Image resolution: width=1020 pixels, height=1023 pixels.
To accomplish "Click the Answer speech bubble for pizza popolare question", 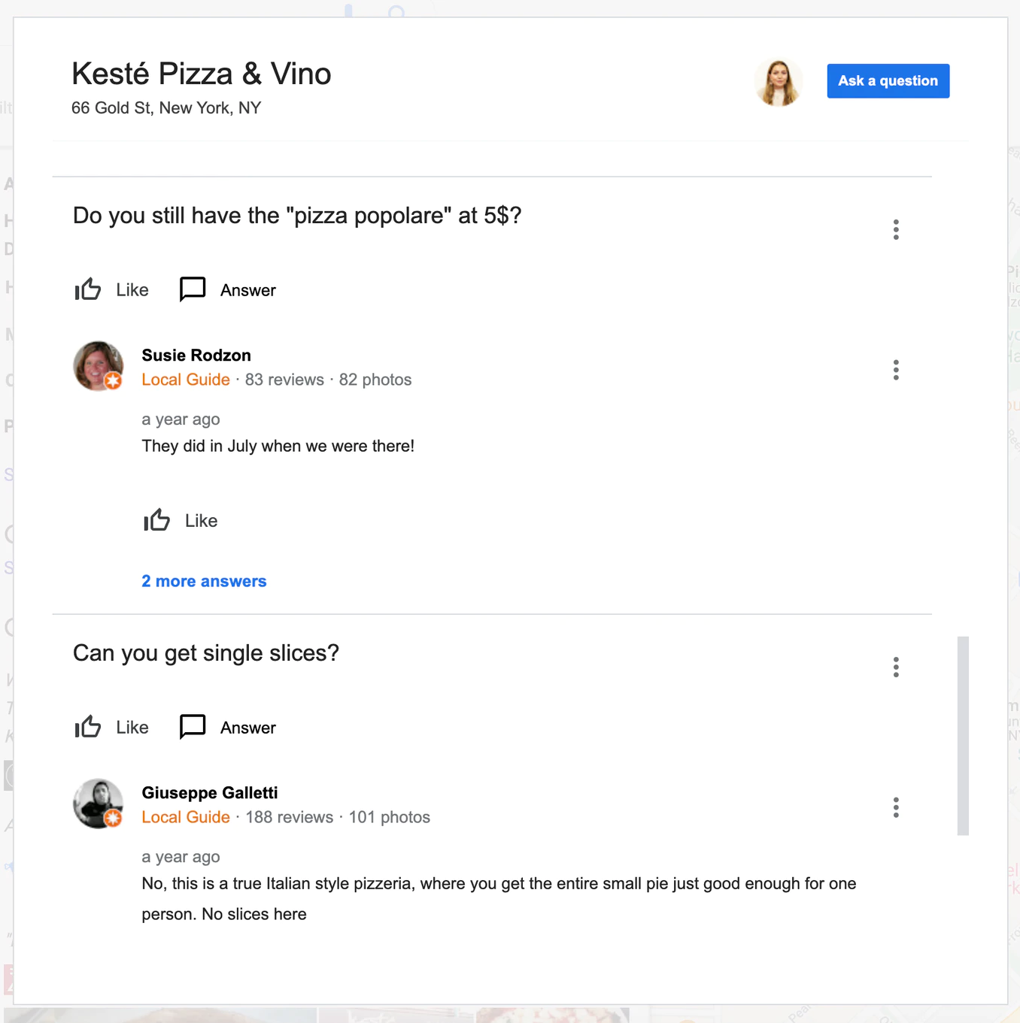I will pyautogui.click(x=193, y=289).
